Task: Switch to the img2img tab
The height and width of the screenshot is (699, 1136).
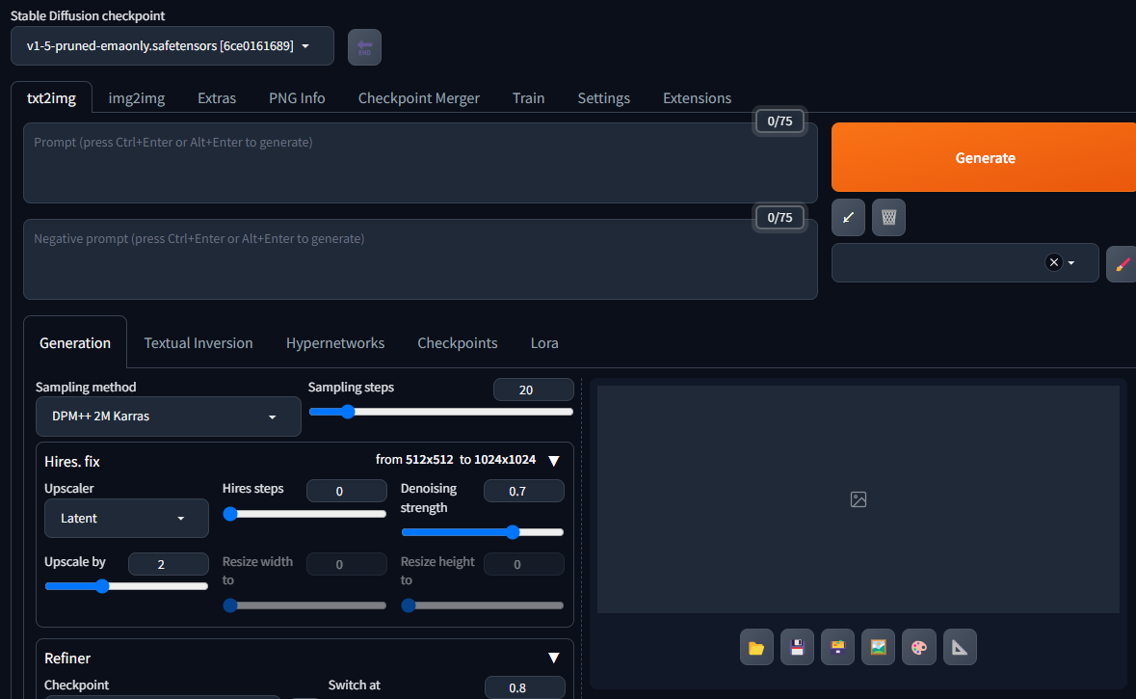Action: click(x=136, y=98)
